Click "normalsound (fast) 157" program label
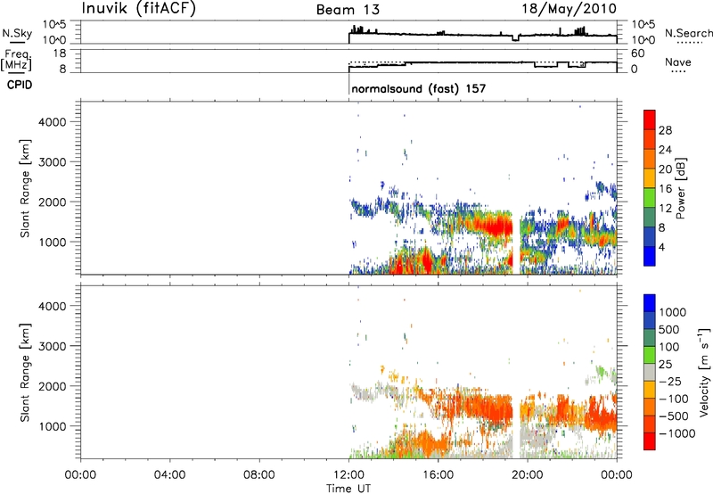713x494 pixels. click(x=418, y=88)
